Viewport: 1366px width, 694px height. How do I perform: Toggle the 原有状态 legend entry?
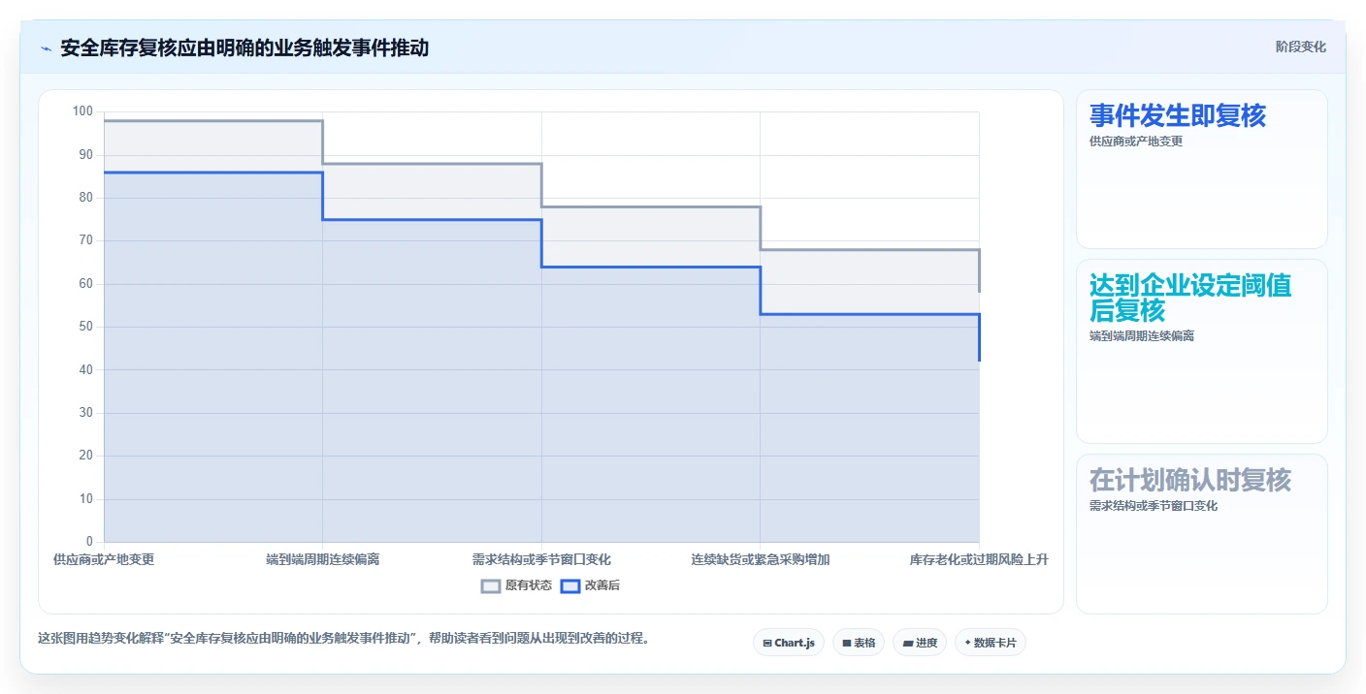pyautogui.click(x=516, y=585)
